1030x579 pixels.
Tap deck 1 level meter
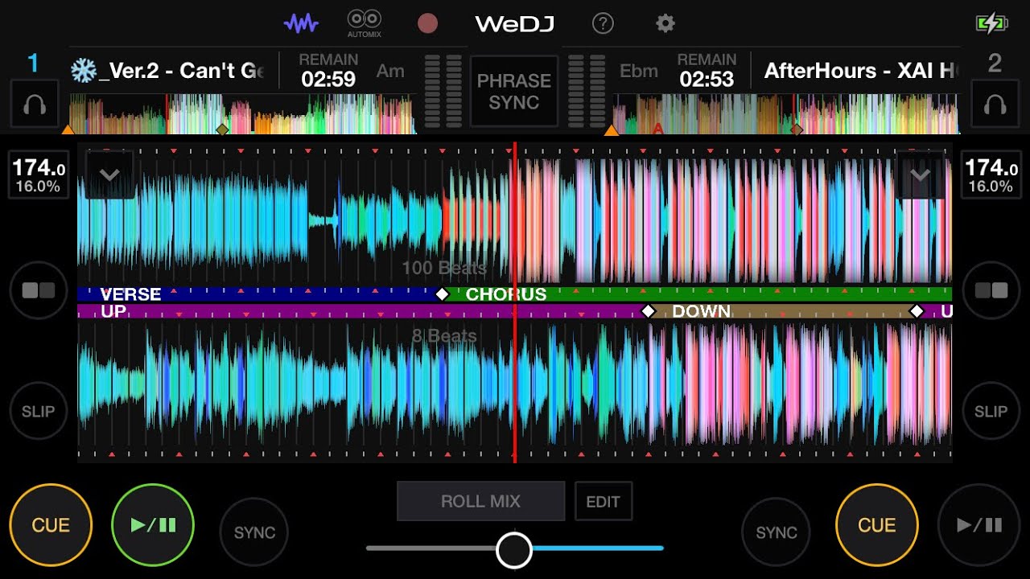point(443,91)
